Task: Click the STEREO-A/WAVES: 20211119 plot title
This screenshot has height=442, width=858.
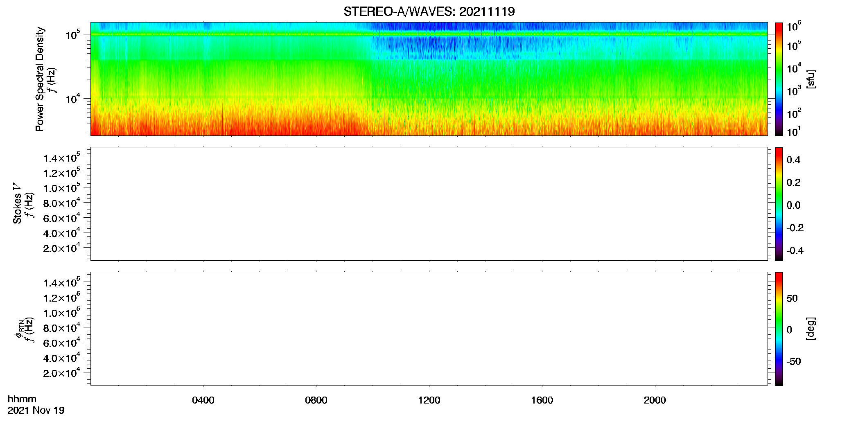Action: (429, 12)
